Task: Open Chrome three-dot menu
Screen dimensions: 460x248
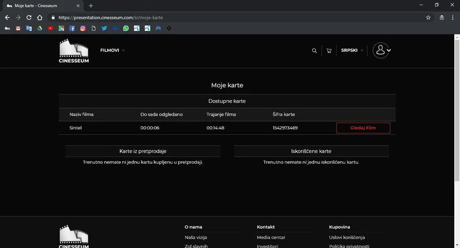Action: [452, 17]
